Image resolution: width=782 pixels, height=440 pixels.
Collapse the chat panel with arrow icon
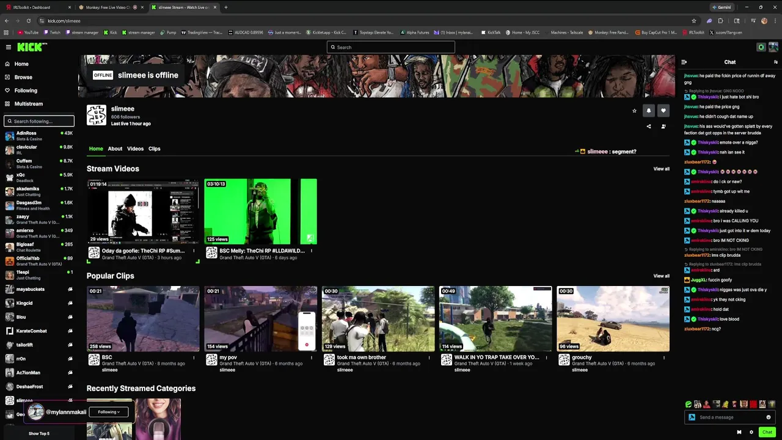tap(684, 62)
